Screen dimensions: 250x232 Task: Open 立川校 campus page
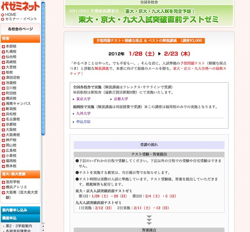(11, 88)
